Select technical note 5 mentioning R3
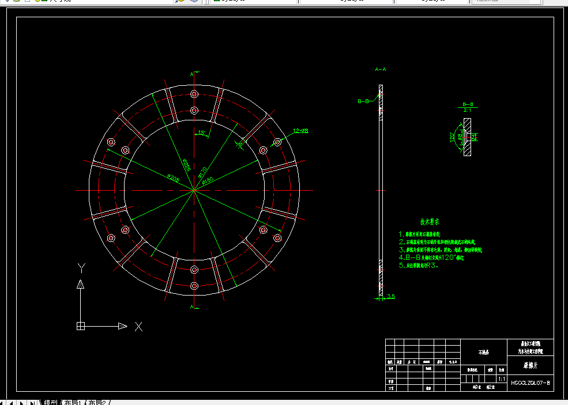This screenshot has width=568, height=405. 419,265
